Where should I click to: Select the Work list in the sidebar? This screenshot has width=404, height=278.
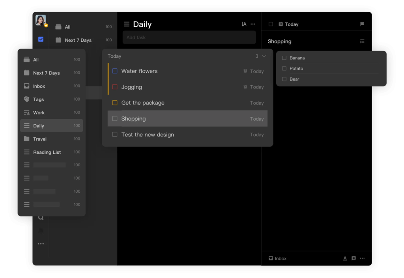coord(39,112)
